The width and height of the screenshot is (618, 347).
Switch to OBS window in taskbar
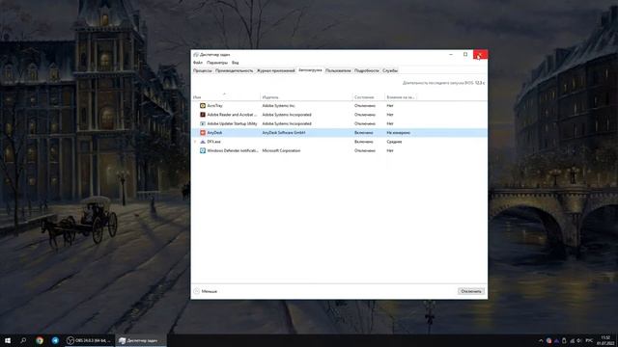pos(89,340)
